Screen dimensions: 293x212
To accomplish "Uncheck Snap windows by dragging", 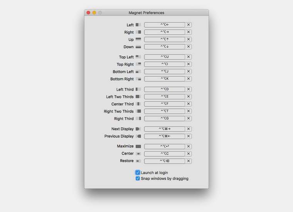I will point(138,178).
